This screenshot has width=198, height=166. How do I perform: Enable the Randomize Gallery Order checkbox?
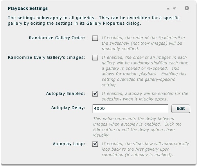pos(95,38)
